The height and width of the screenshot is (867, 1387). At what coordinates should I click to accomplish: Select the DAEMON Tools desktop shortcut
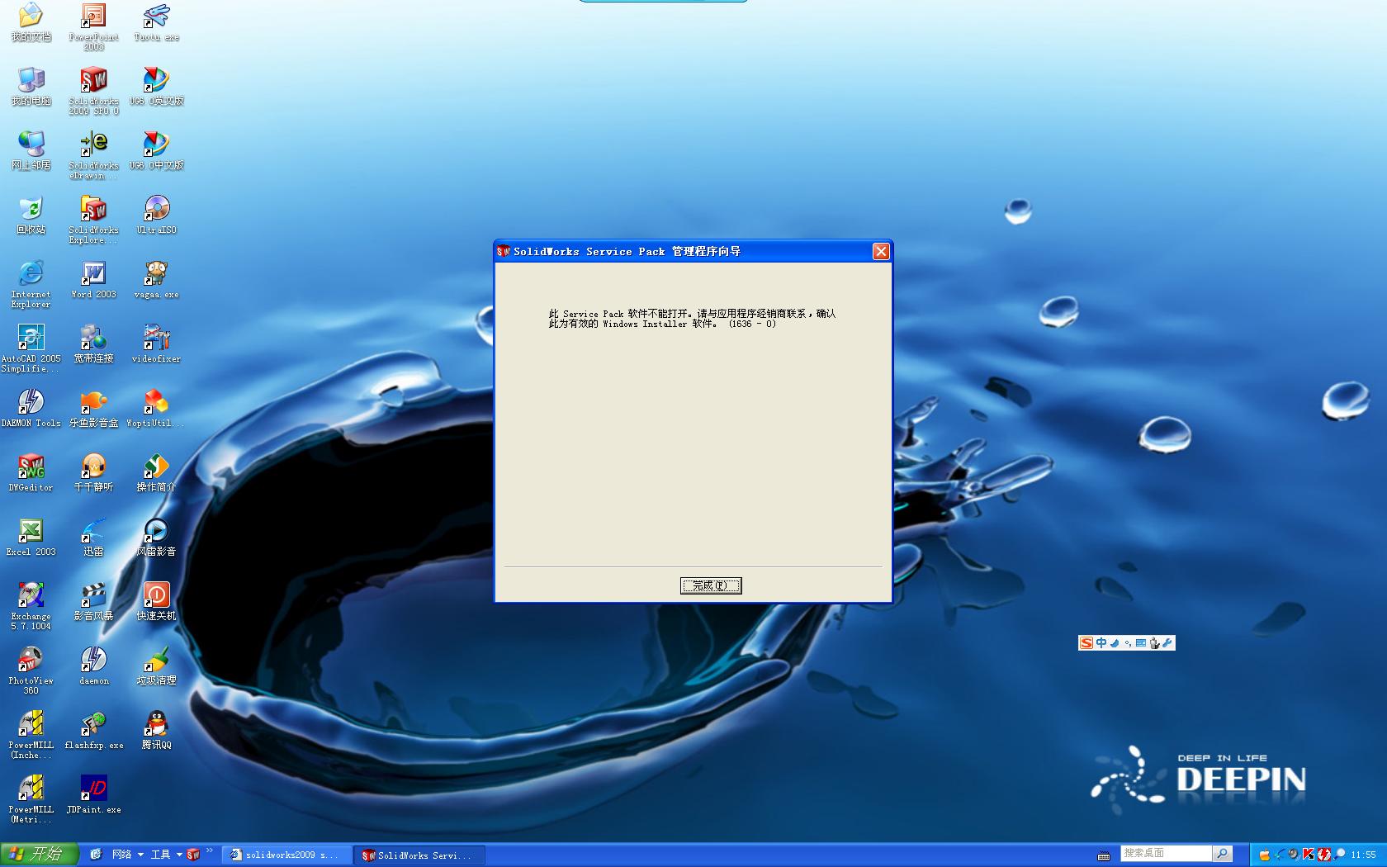(31, 409)
